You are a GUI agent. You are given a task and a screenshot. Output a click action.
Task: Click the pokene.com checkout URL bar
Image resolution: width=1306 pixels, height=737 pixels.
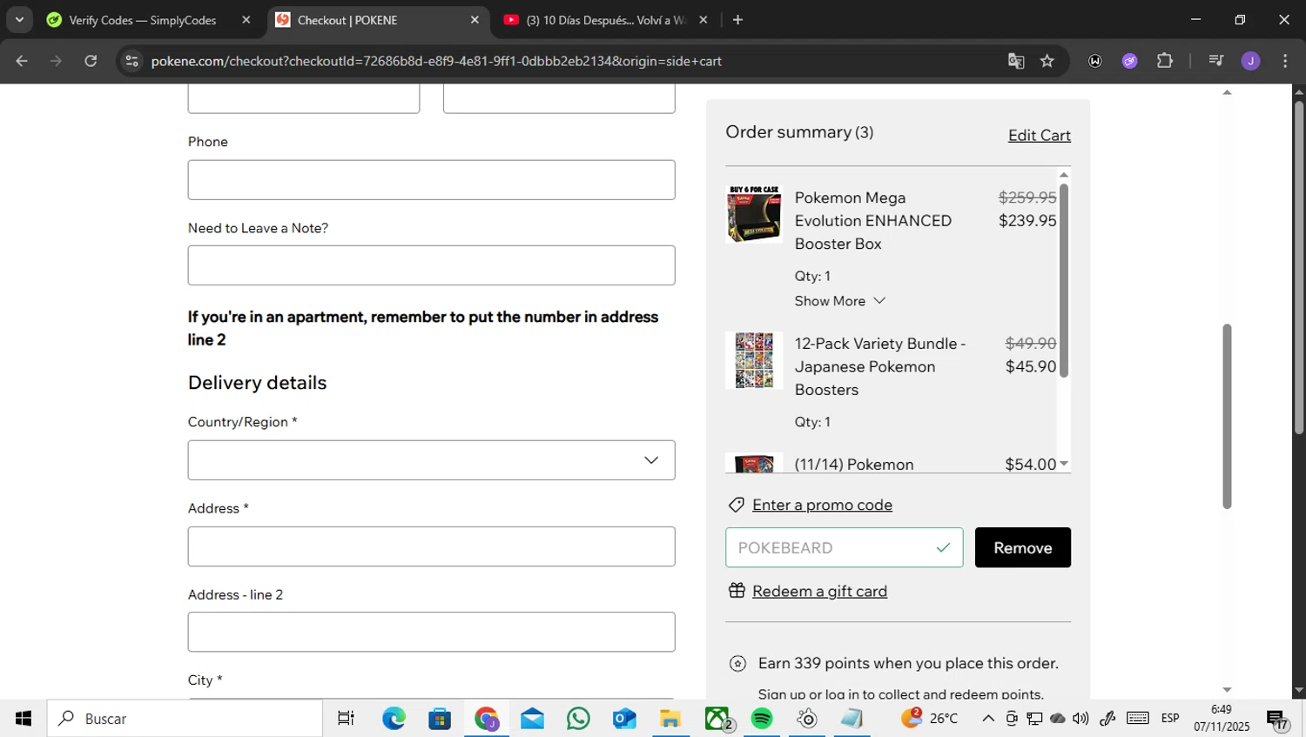click(435, 61)
